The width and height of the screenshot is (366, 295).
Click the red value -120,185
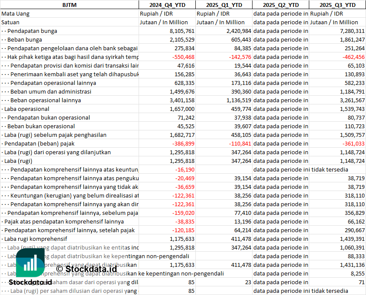[x=183, y=230]
